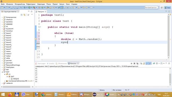172x97 pixels.
Task: Switch to the Javadoc tab
Action: (51, 64)
